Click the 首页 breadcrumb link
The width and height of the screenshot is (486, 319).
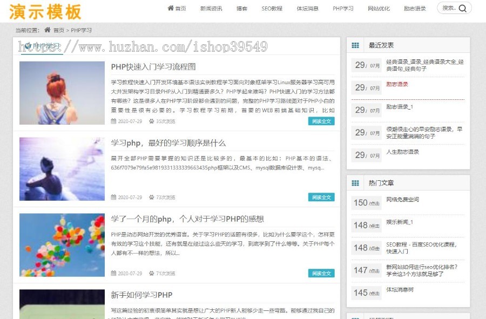pyautogui.click(x=58, y=30)
